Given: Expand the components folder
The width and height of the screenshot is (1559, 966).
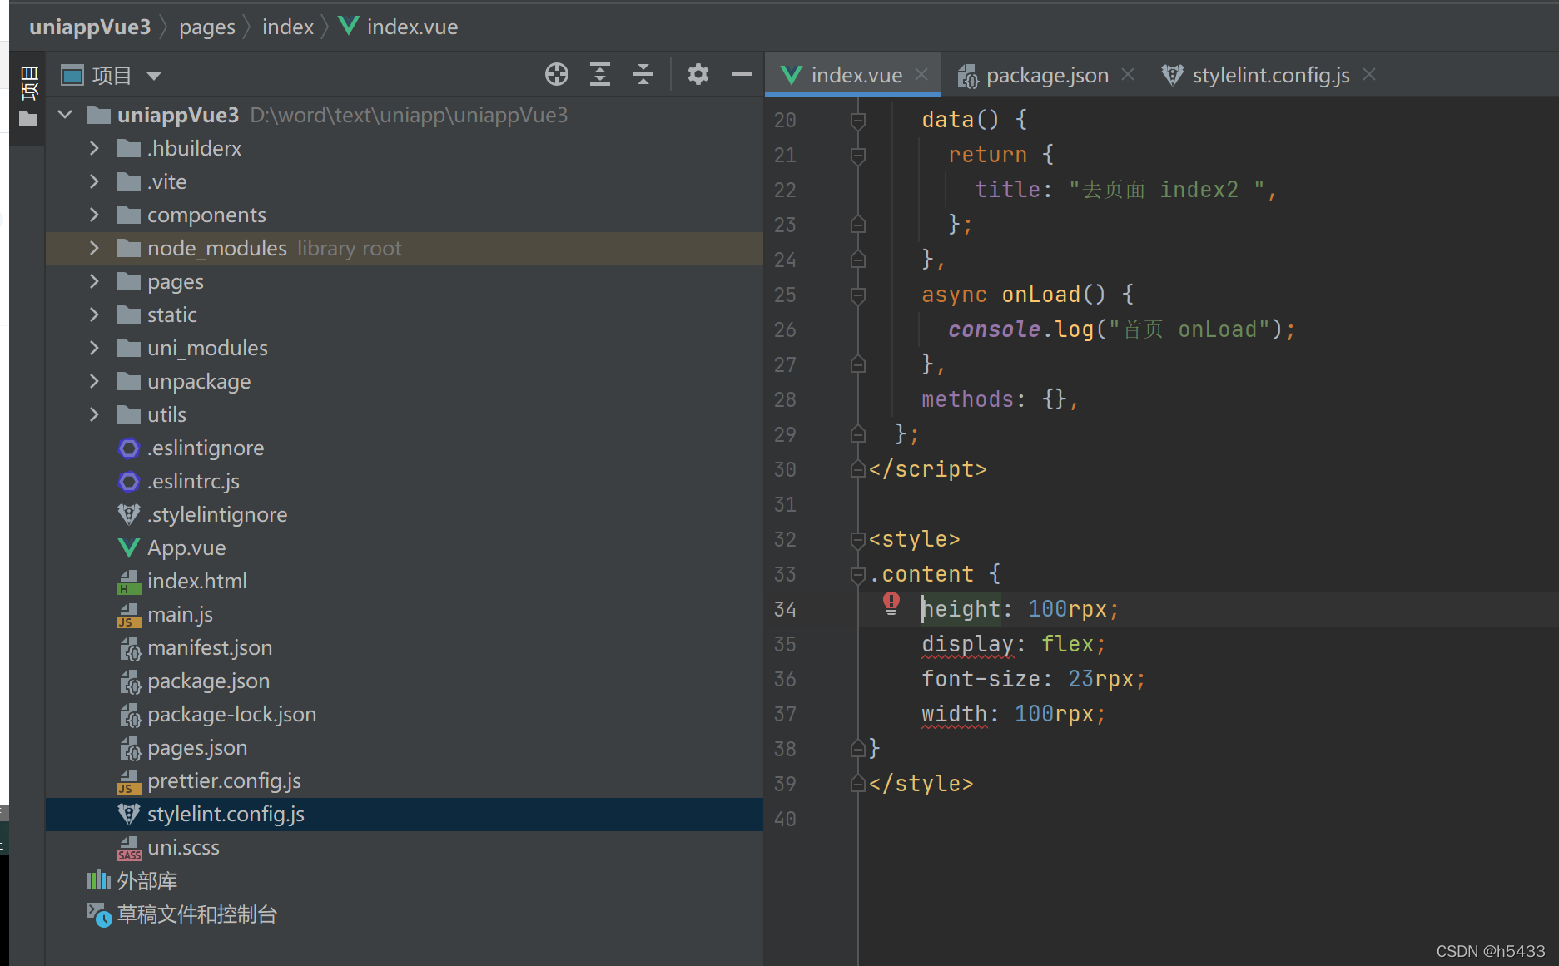Looking at the screenshot, I should [x=94, y=215].
